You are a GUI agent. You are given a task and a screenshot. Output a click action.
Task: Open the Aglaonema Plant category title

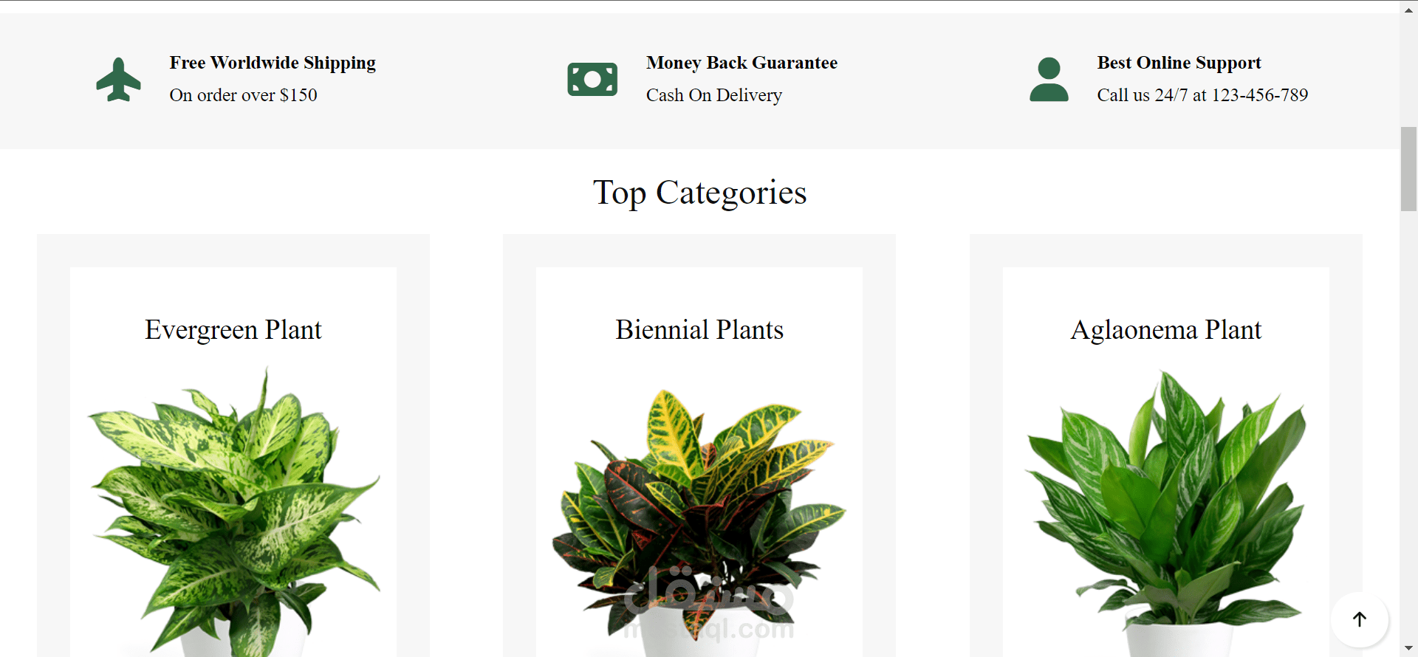[1166, 330]
